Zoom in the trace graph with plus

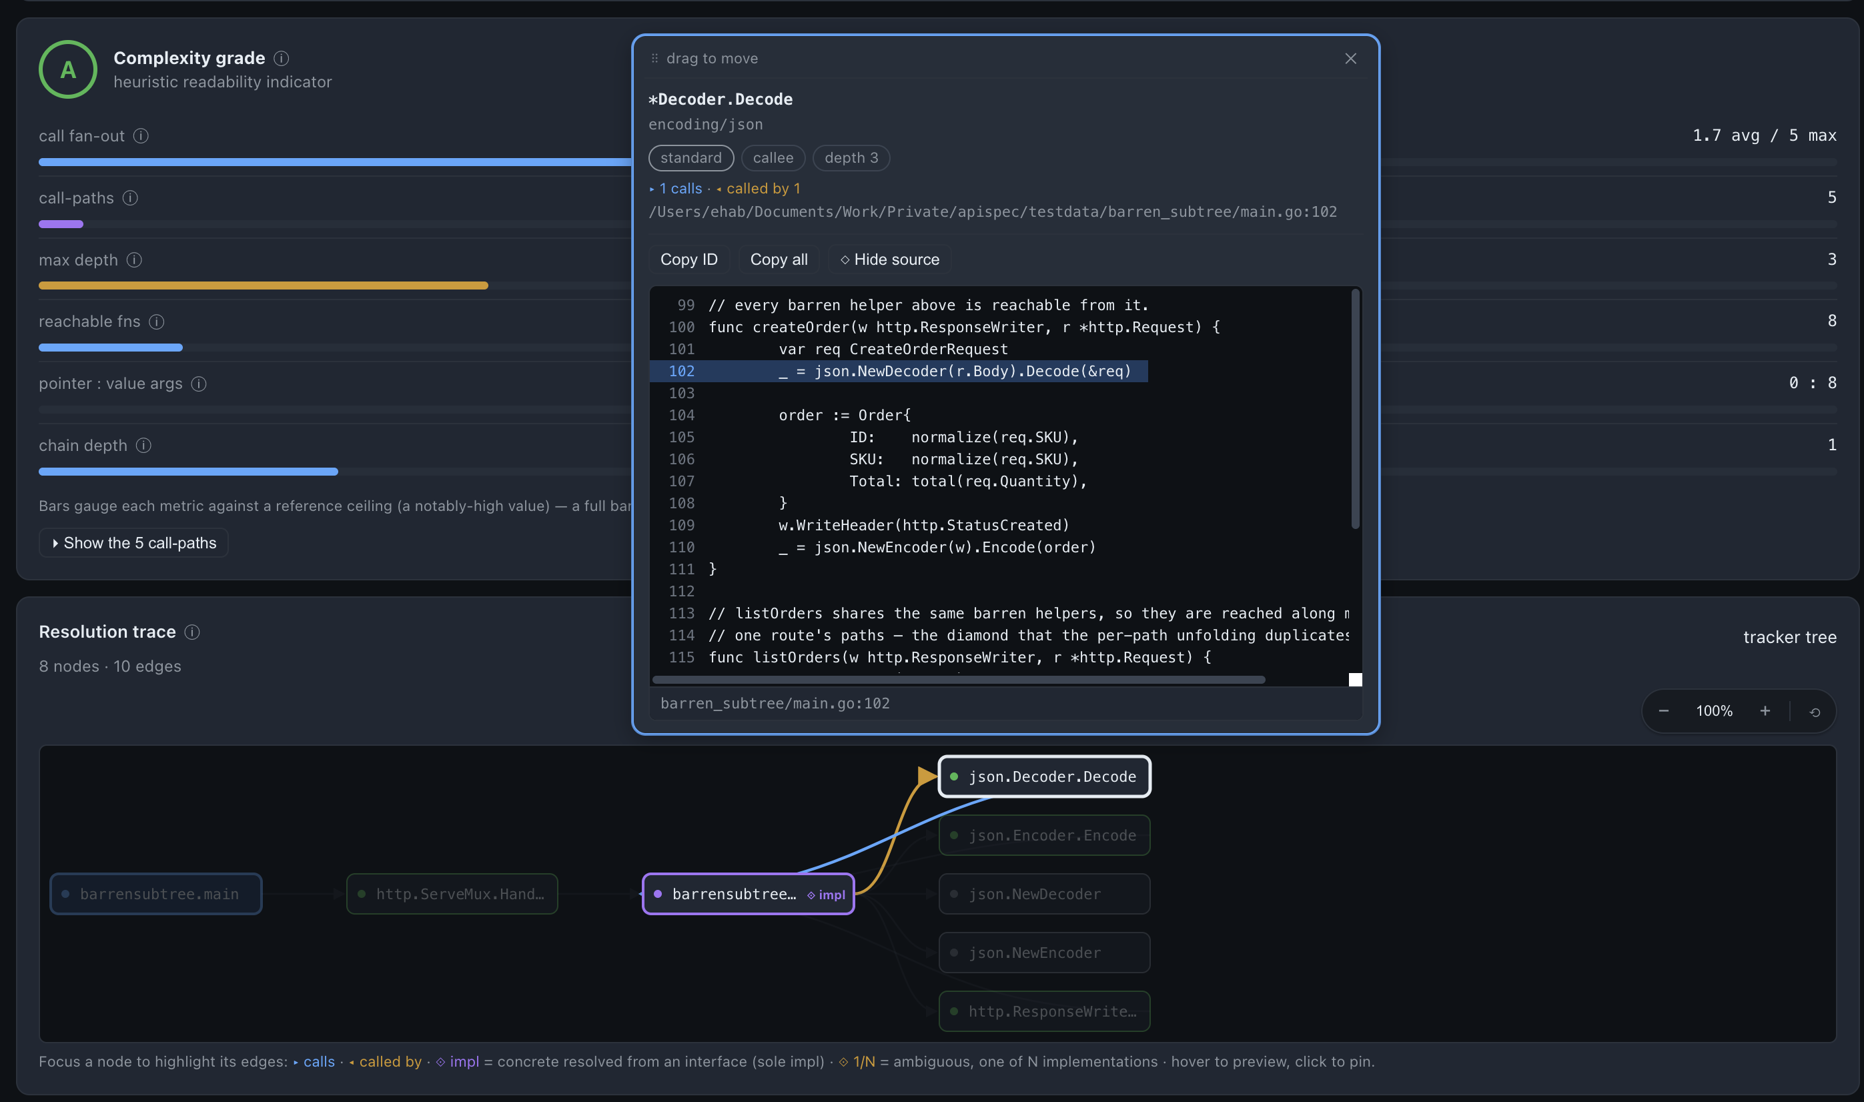tap(1765, 711)
